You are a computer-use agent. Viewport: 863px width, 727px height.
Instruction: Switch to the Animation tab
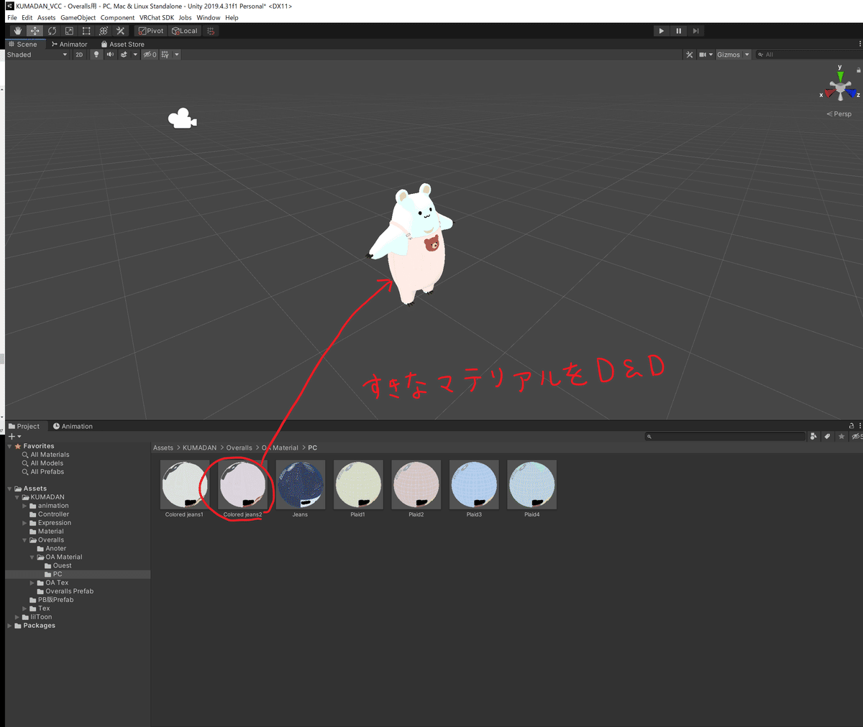(x=73, y=426)
